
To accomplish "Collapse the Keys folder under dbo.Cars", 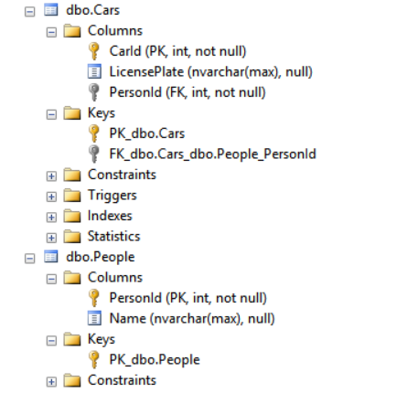I will coord(51,114).
